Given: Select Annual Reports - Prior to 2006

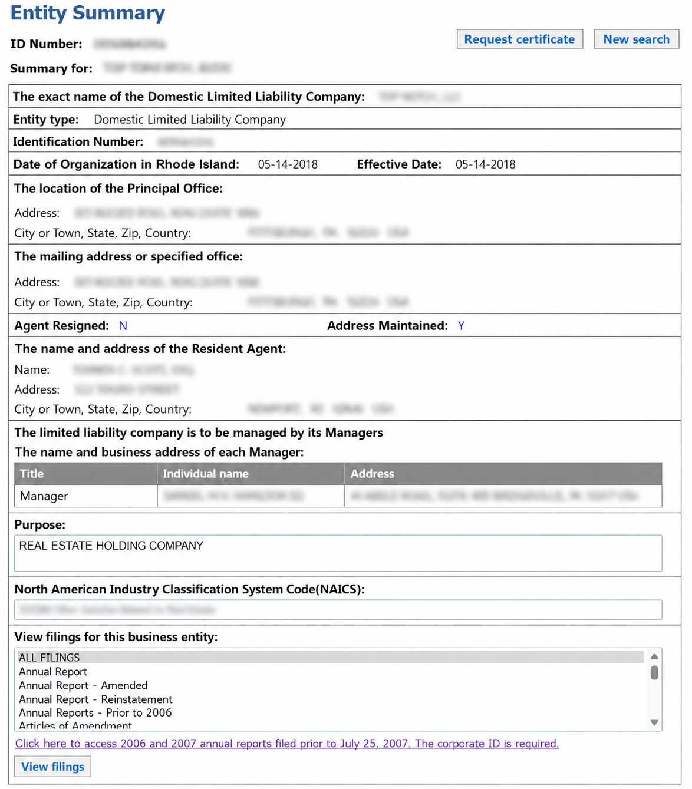Looking at the screenshot, I should point(95,713).
